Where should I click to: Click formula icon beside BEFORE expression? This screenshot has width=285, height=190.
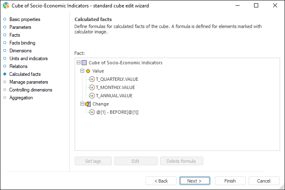tap(92, 112)
